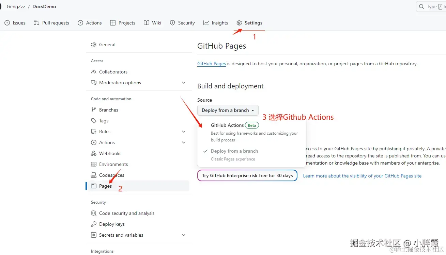Click the Code security and analysis icon
Viewport: 446px width, 255px height.
point(94,213)
